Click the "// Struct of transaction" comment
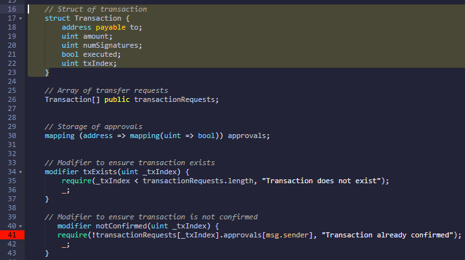The height and width of the screenshot is (260, 465). tap(96, 9)
